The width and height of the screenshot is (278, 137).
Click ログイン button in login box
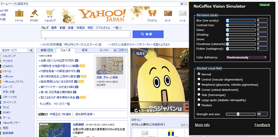(x=185, y=125)
